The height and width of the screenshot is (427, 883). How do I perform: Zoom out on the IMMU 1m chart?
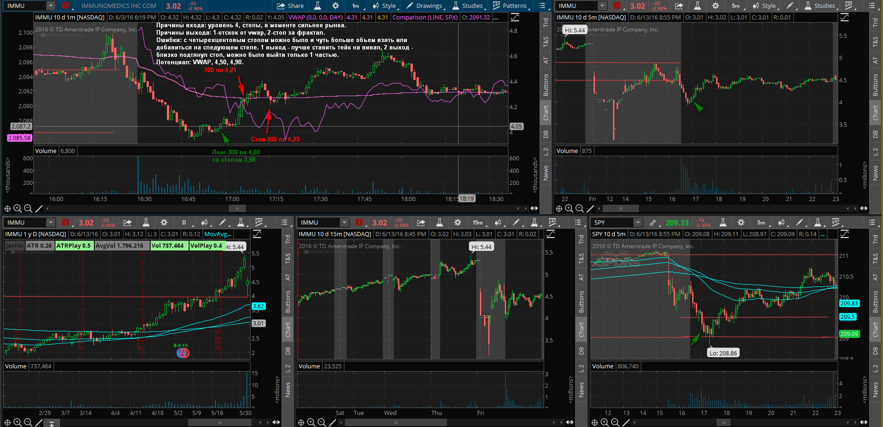28,208
